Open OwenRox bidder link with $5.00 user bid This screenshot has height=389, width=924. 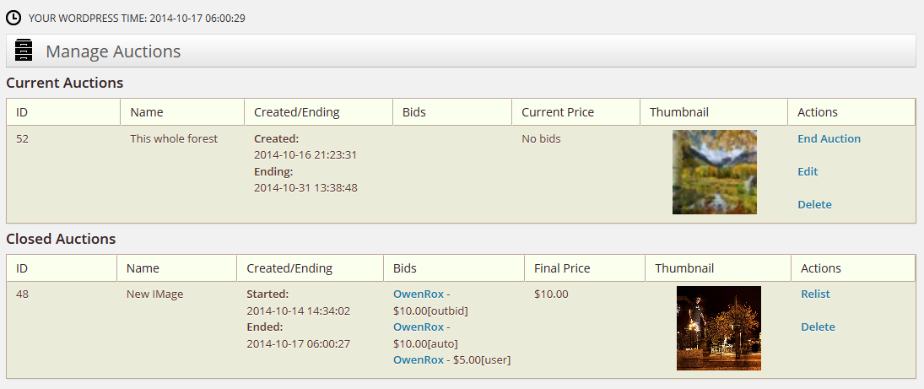click(x=419, y=359)
